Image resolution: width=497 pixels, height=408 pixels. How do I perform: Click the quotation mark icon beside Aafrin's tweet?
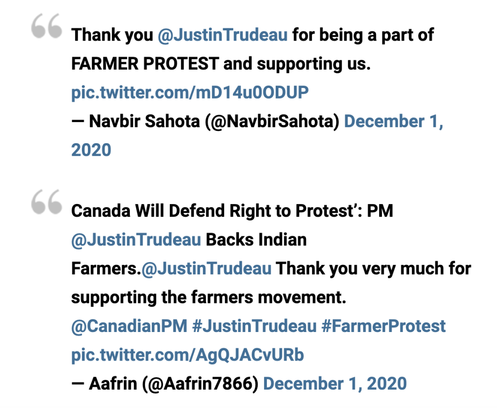pos(46,202)
